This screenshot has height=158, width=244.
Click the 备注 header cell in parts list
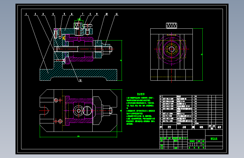[x=219, y=127]
